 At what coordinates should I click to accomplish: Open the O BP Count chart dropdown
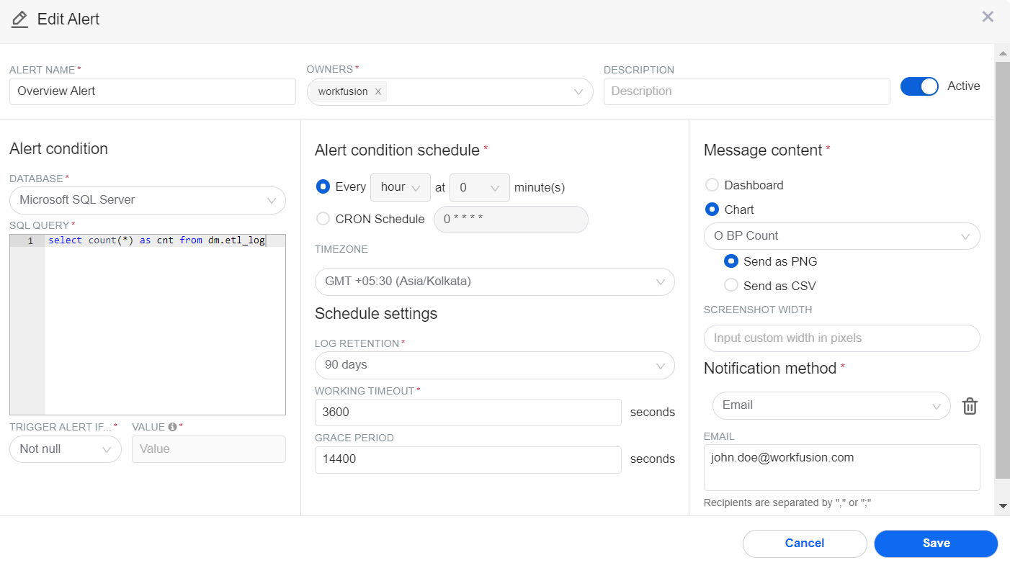pos(842,236)
